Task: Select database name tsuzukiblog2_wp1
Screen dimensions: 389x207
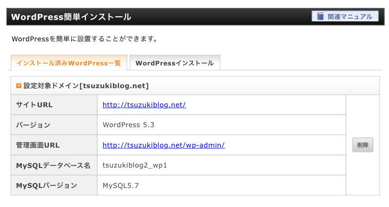Action: click(x=135, y=165)
